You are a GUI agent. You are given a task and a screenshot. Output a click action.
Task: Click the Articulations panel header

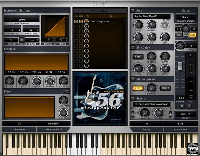(x=100, y=11)
